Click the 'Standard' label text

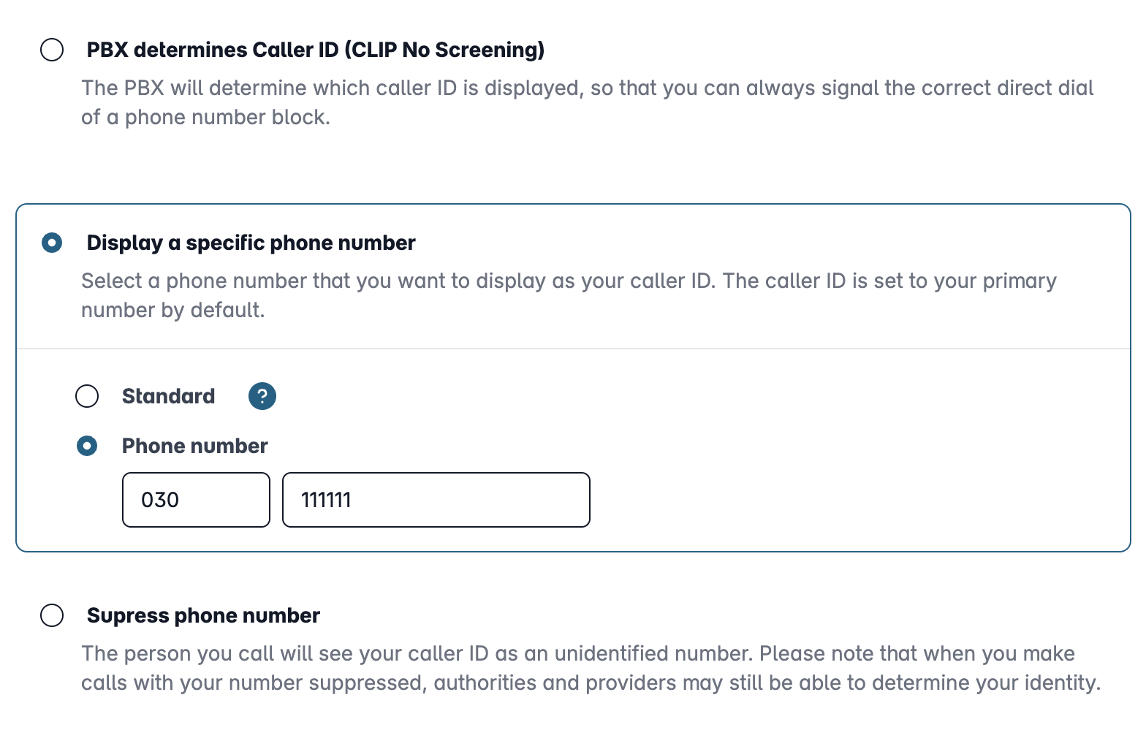(168, 396)
